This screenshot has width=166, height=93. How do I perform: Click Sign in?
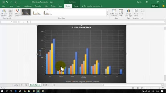click(139, 2)
